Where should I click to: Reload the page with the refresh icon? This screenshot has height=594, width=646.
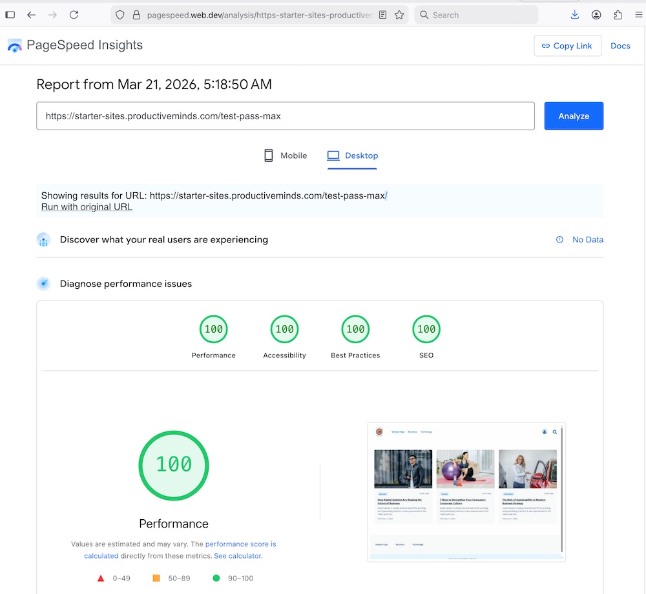(74, 15)
